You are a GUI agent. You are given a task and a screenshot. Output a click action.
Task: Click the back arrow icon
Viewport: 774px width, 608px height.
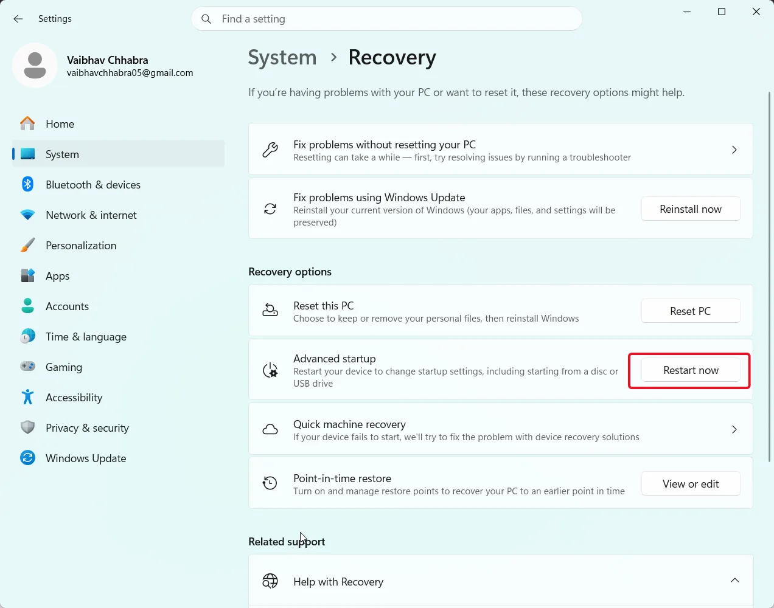[18, 19]
